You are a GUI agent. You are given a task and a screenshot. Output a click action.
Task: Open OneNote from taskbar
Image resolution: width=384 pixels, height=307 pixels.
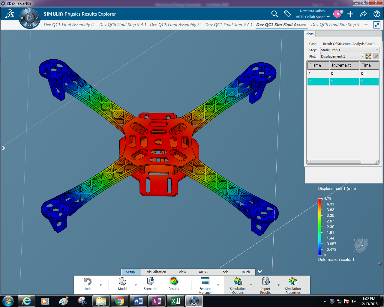pos(157,301)
